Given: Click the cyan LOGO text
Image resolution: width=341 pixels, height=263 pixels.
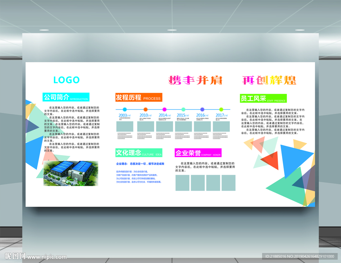Looking at the screenshot, I should point(66,80).
